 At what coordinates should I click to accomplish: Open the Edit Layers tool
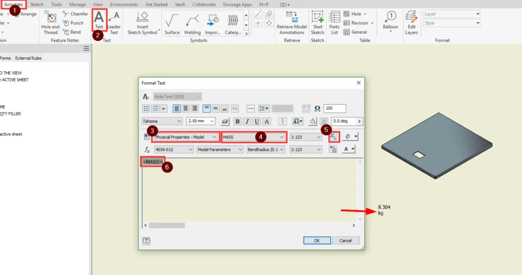tap(411, 23)
